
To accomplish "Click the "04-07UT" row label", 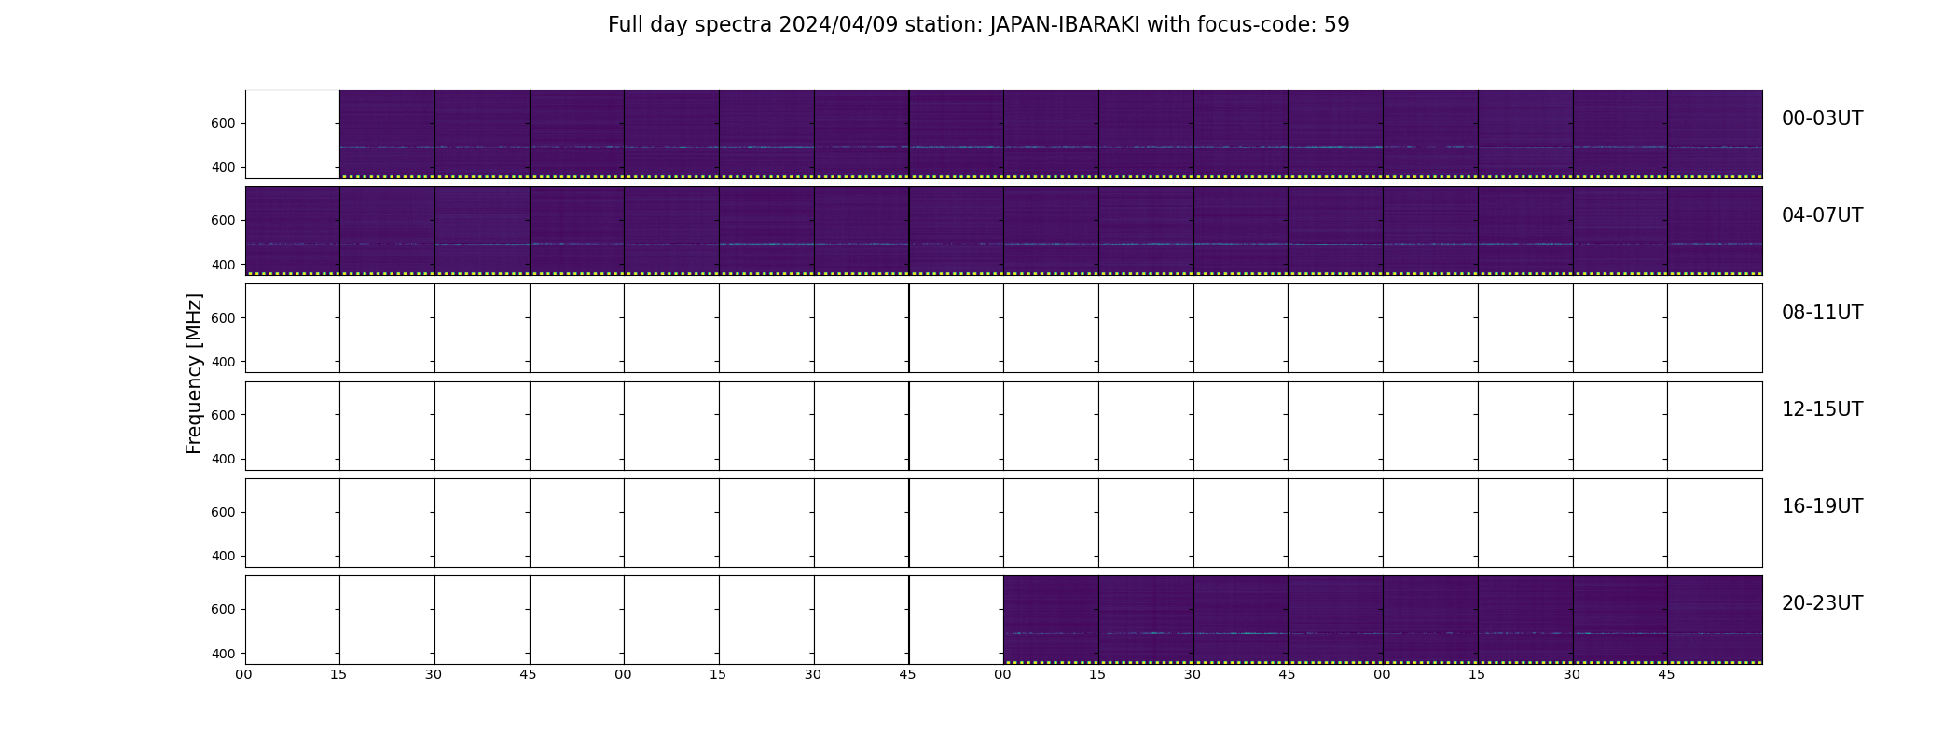I will click(x=1822, y=215).
